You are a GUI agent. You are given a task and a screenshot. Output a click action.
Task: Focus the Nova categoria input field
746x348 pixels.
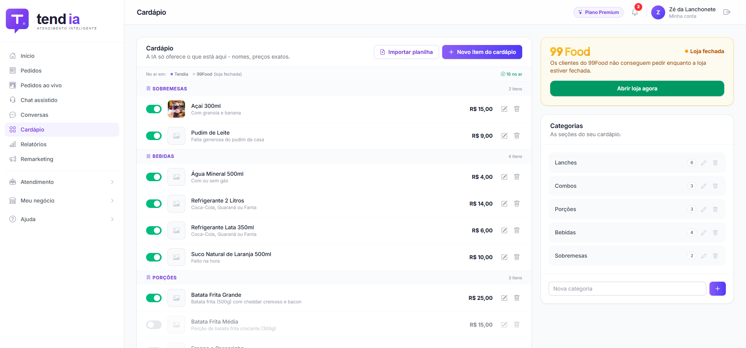pyautogui.click(x=627, y=289)
